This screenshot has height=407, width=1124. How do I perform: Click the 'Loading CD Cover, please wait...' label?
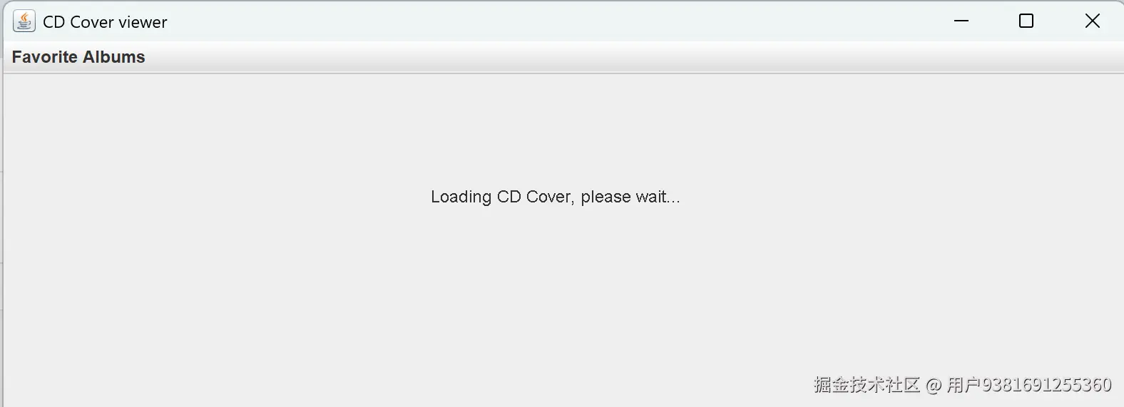tap(556, 197)
